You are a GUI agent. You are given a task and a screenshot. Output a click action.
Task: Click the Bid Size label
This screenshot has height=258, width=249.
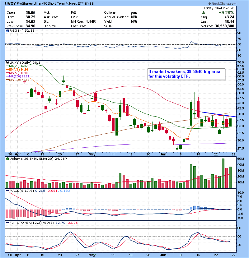click(x=50, y=26)
